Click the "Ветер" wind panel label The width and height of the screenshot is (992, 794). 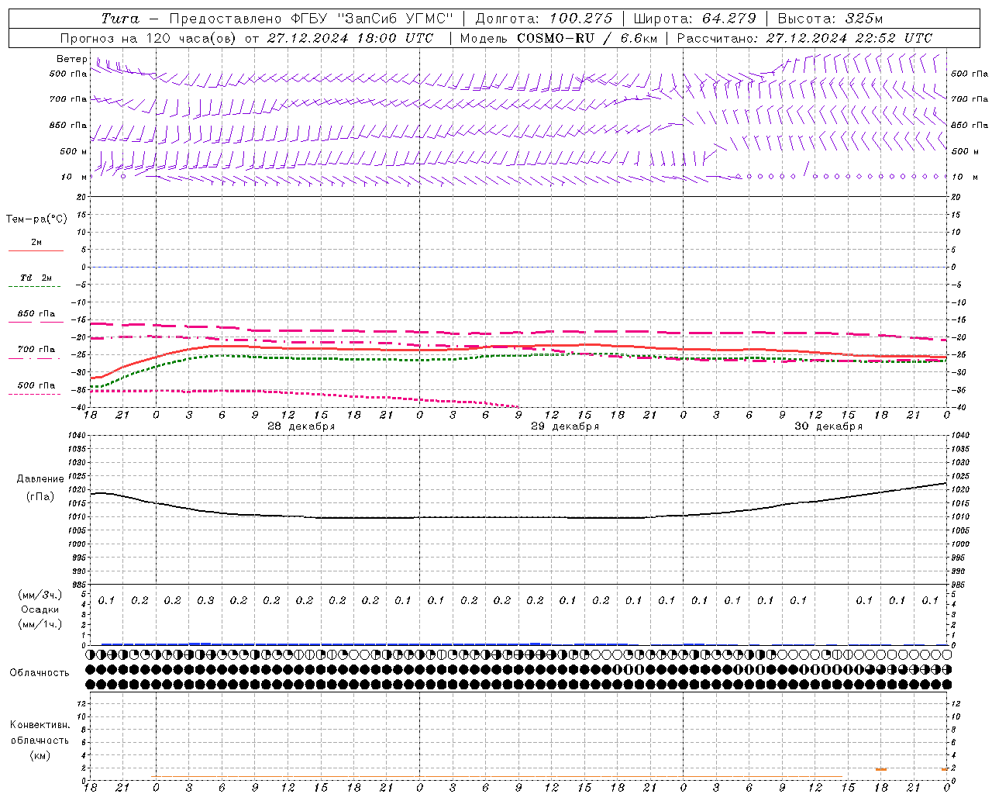click(72, 59)
